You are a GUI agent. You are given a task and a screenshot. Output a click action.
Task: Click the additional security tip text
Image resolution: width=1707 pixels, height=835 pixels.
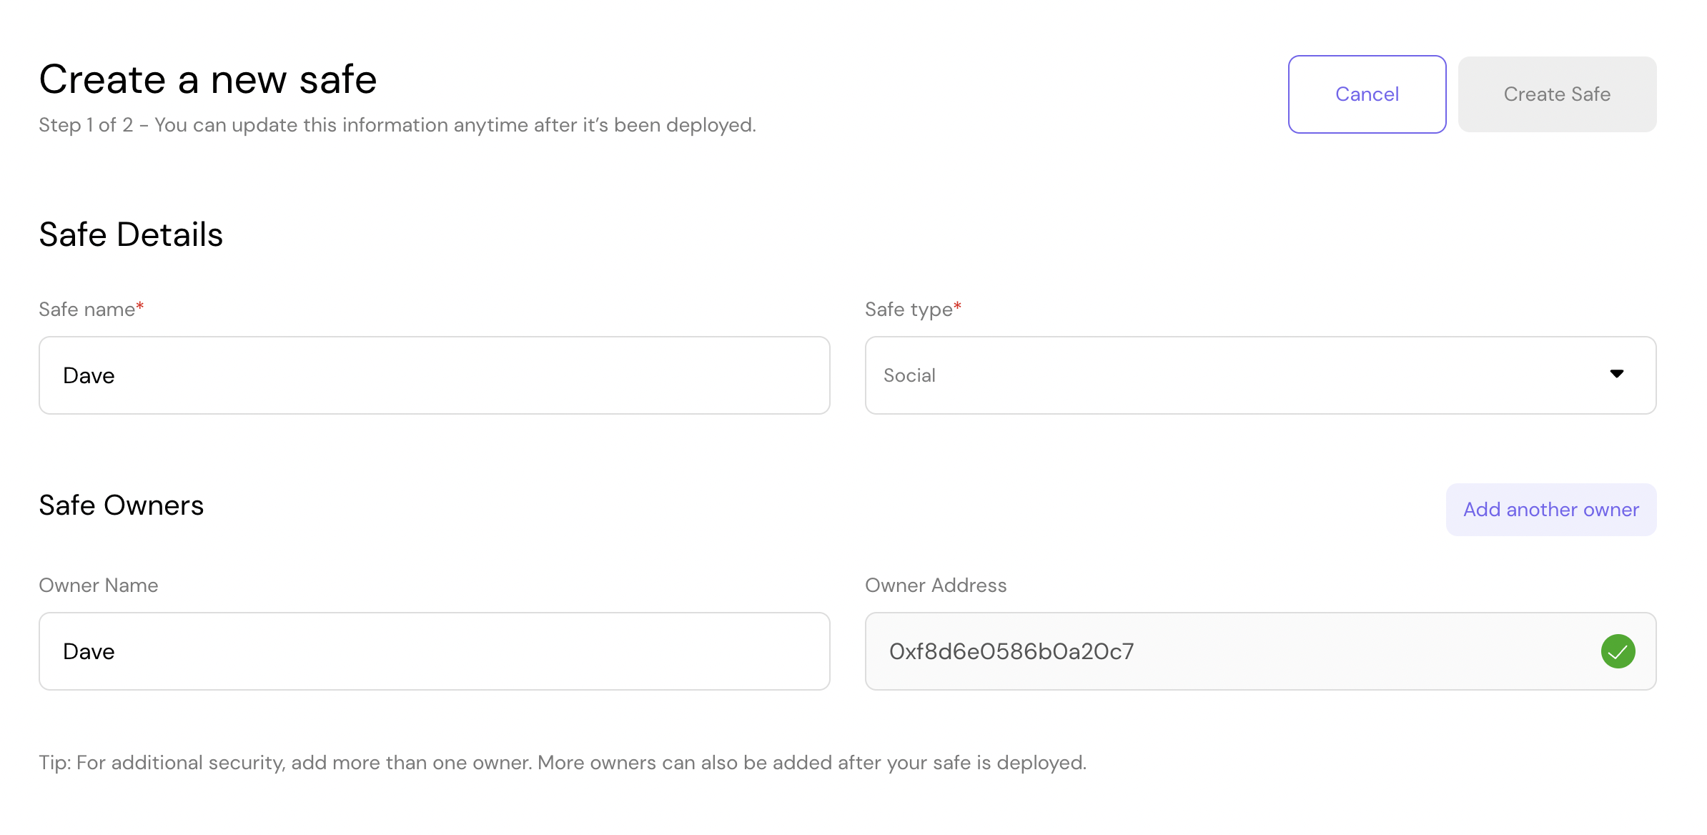coord(562,763)
